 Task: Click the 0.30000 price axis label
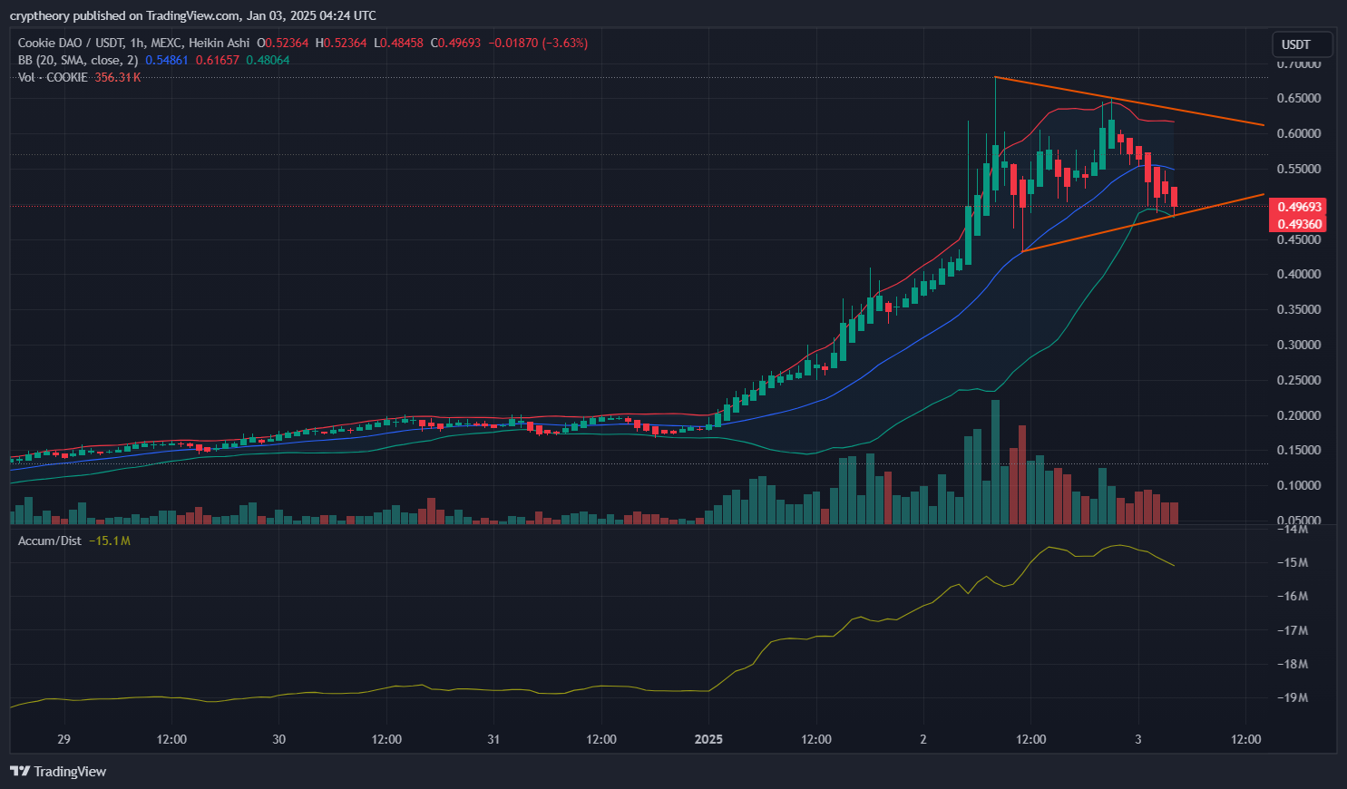(x=1299, y=345)
